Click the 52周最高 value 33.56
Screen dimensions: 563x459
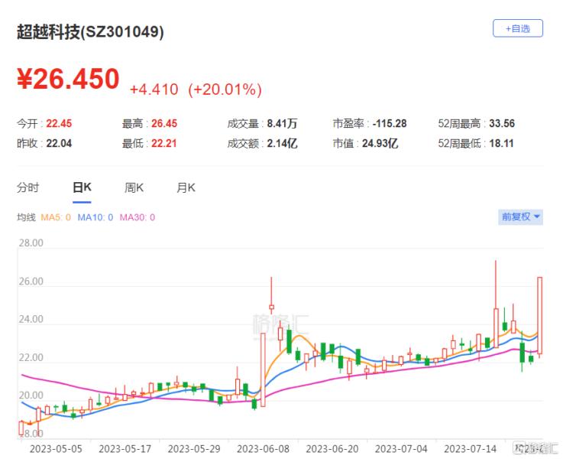[x=502, y=124]
